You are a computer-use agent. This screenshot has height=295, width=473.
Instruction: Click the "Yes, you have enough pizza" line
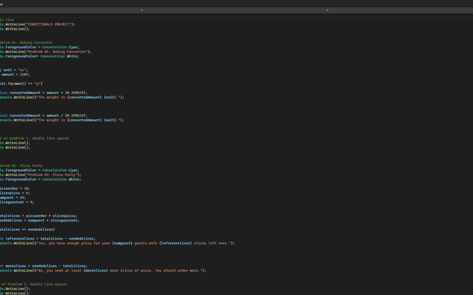pos(117,243)
